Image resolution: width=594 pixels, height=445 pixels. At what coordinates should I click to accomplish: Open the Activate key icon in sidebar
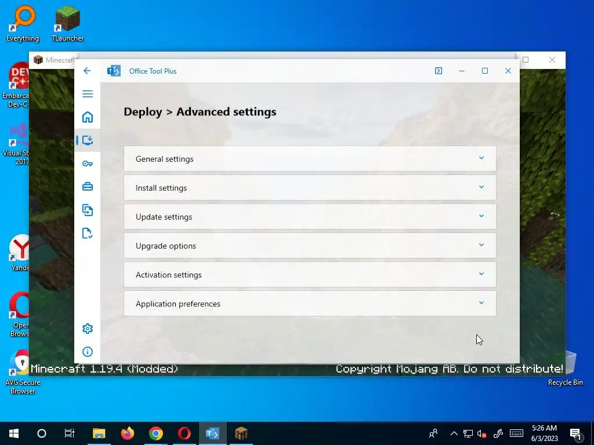pyautogui.click(x=88, y=163)
